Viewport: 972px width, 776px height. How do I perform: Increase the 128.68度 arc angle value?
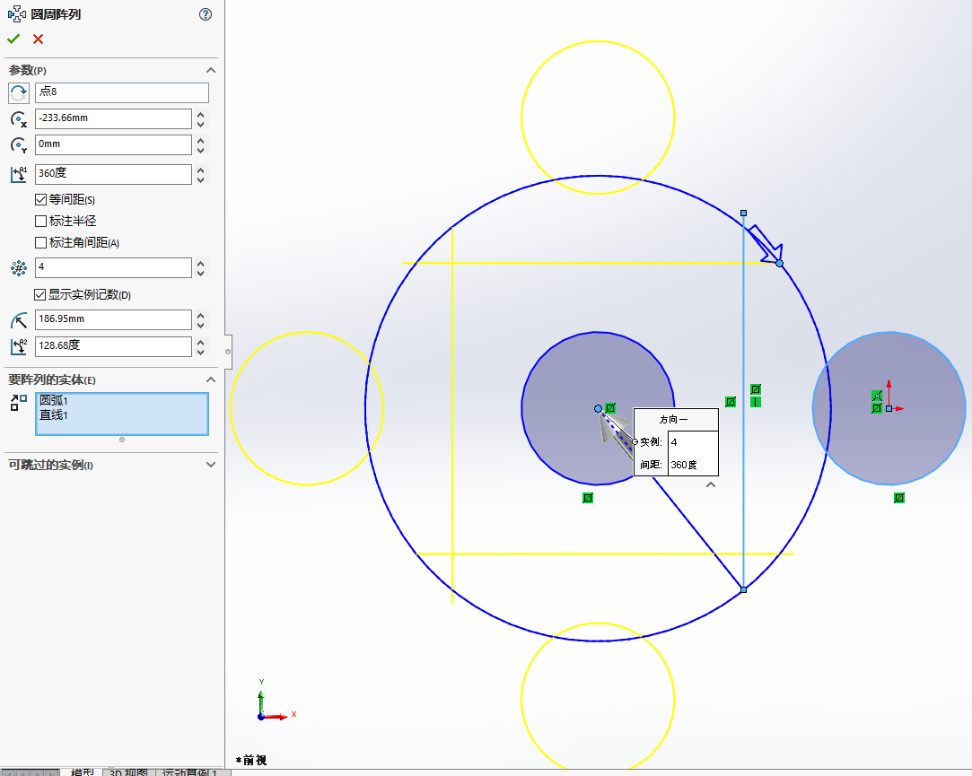click(x=201, y=341)
